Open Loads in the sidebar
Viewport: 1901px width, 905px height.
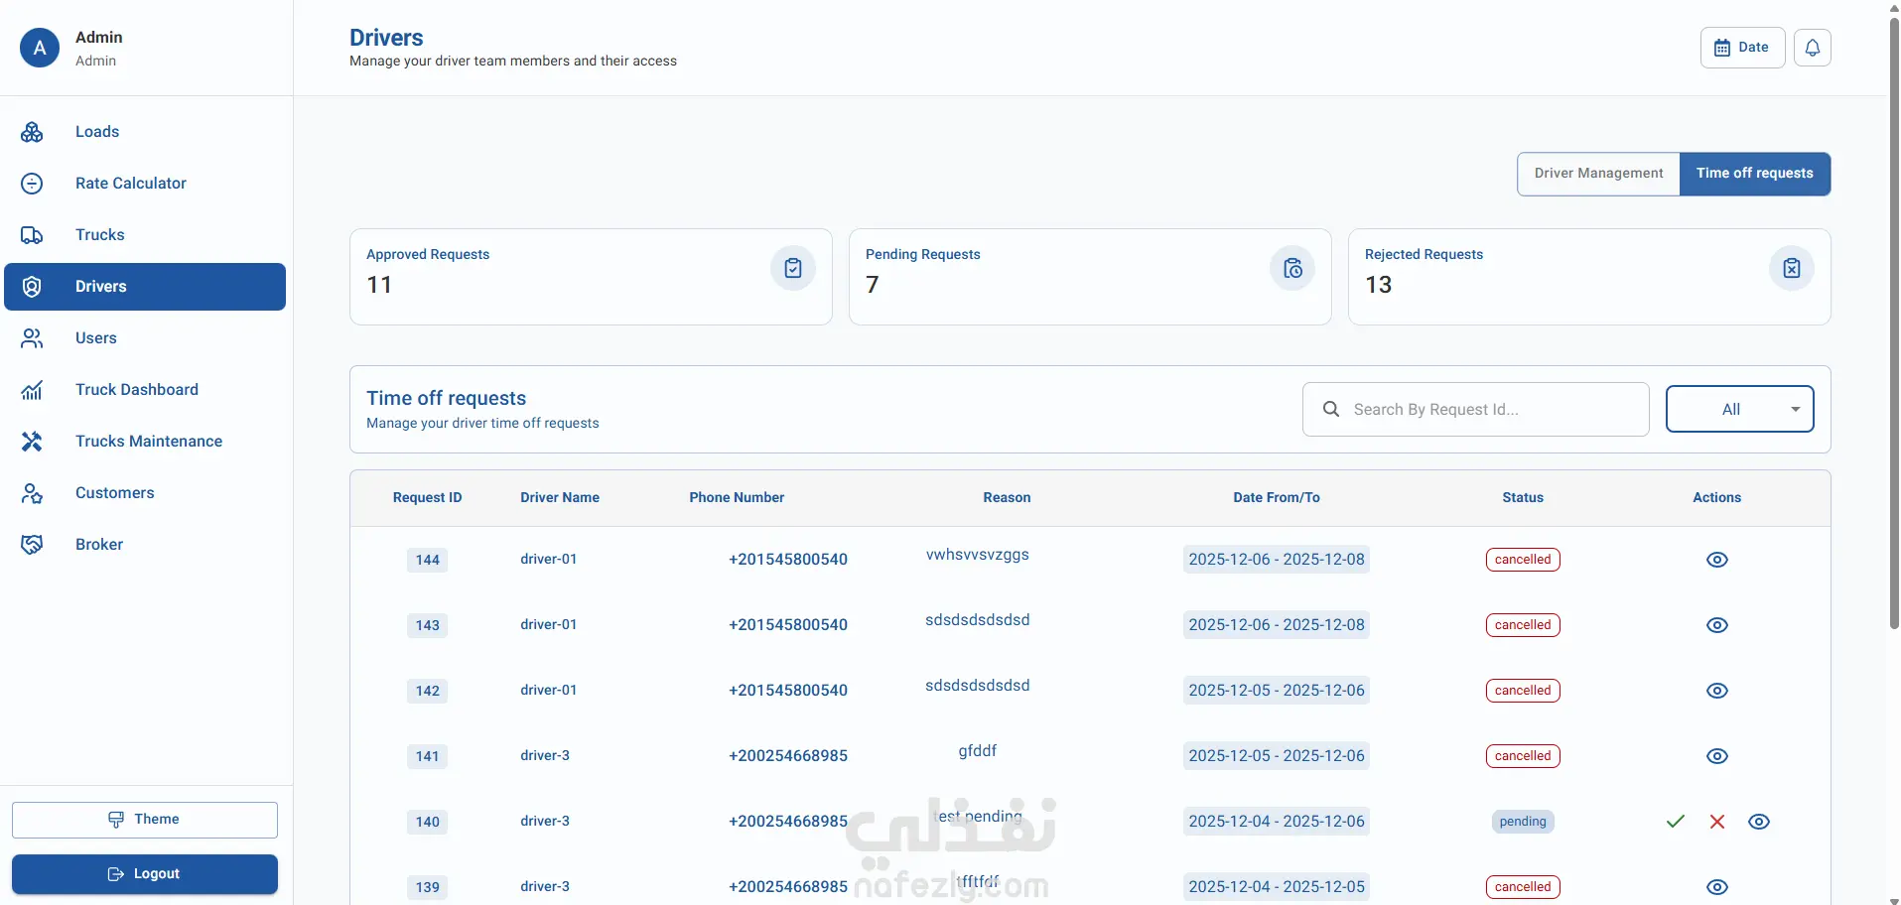145,132
